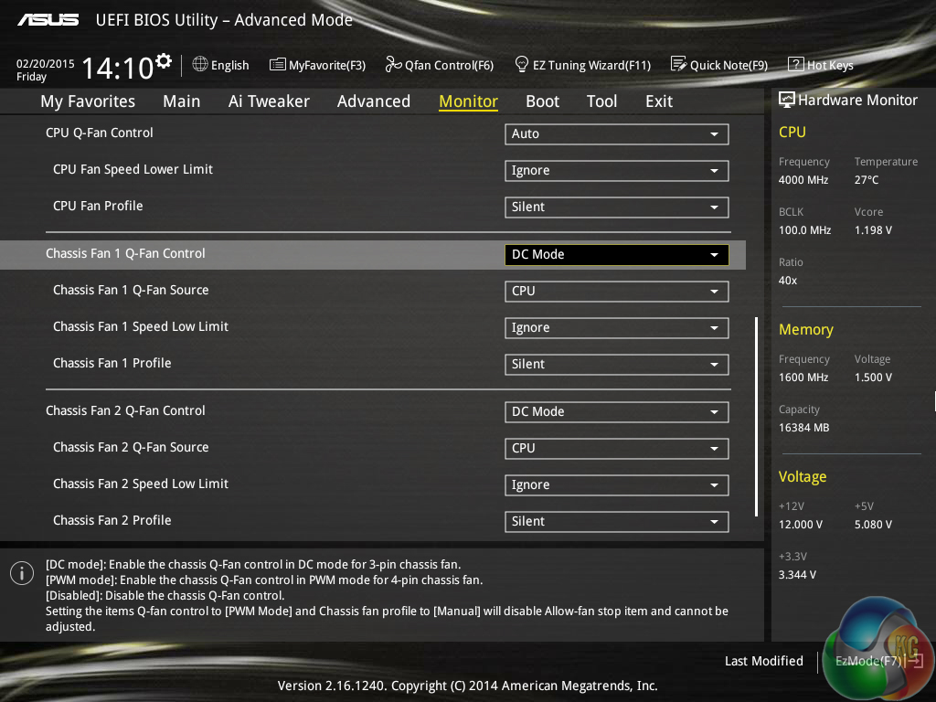936x702 pixels.
Task: Change Chassis Fan 2 Q-Fan Source dropdown
Action: [x=617, y=448]
